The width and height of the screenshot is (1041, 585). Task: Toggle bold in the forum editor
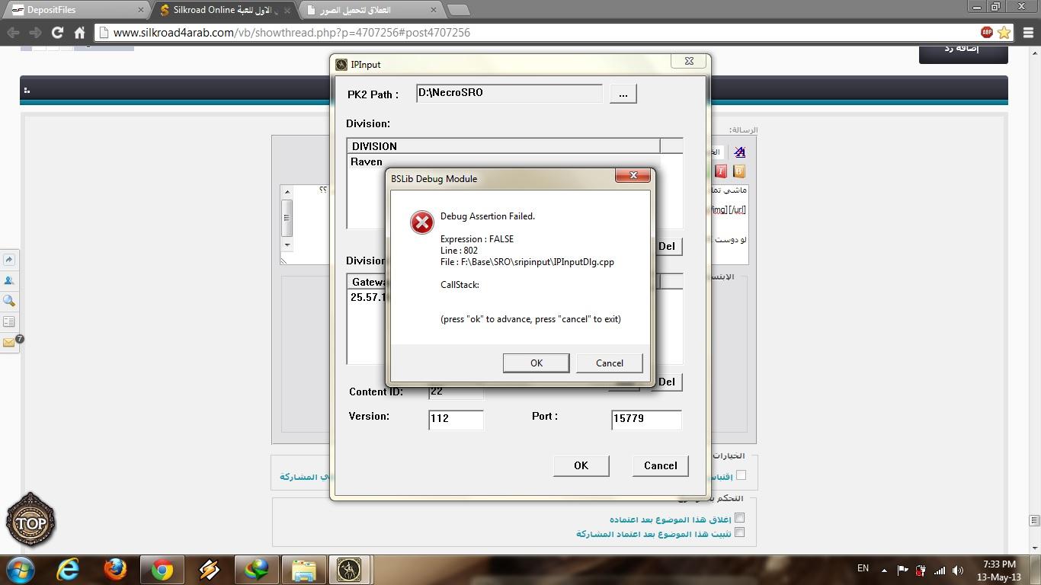click(738, 171)
